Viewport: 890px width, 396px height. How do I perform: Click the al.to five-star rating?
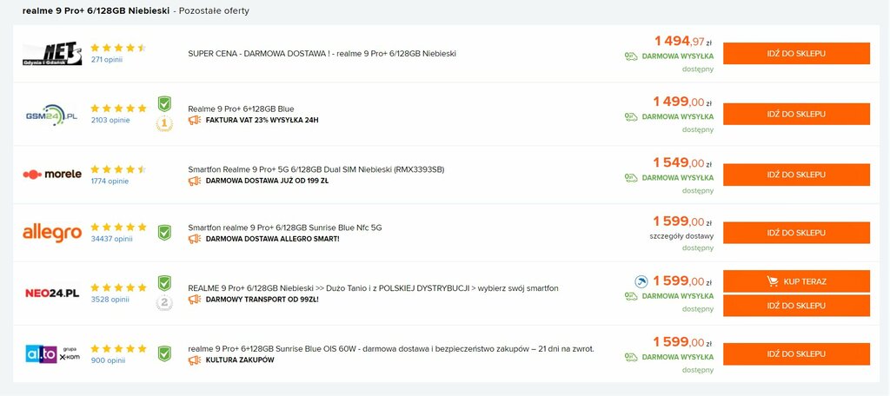click(118, 348)
